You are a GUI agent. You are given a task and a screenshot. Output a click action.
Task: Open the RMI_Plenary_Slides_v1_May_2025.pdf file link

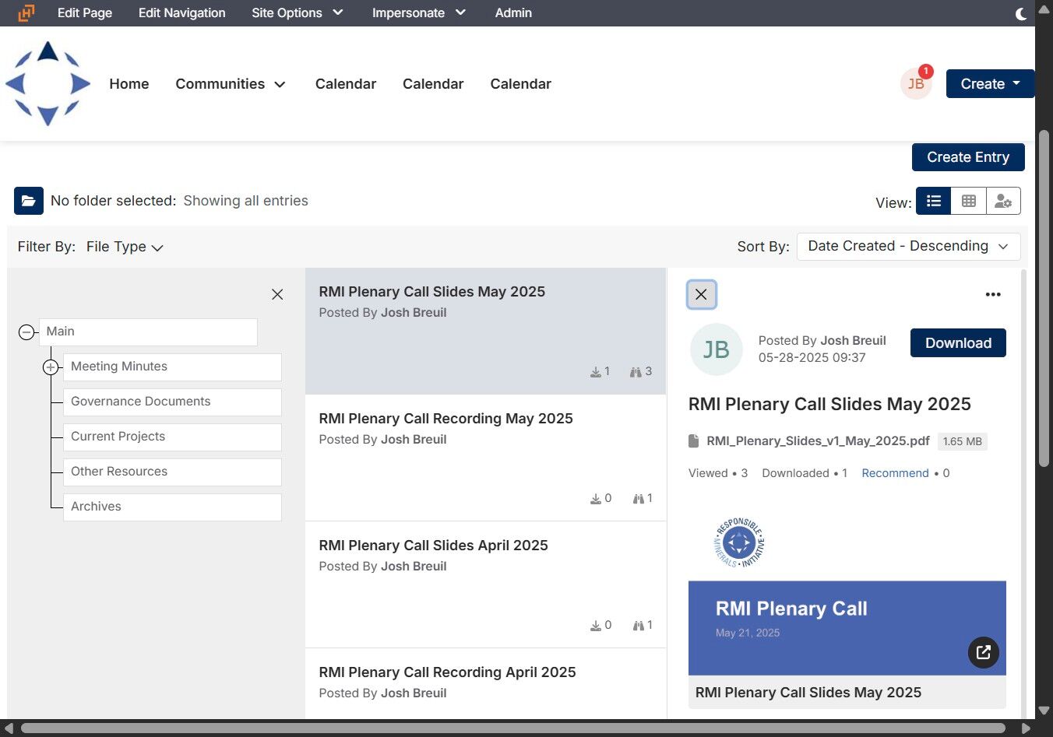818,441
